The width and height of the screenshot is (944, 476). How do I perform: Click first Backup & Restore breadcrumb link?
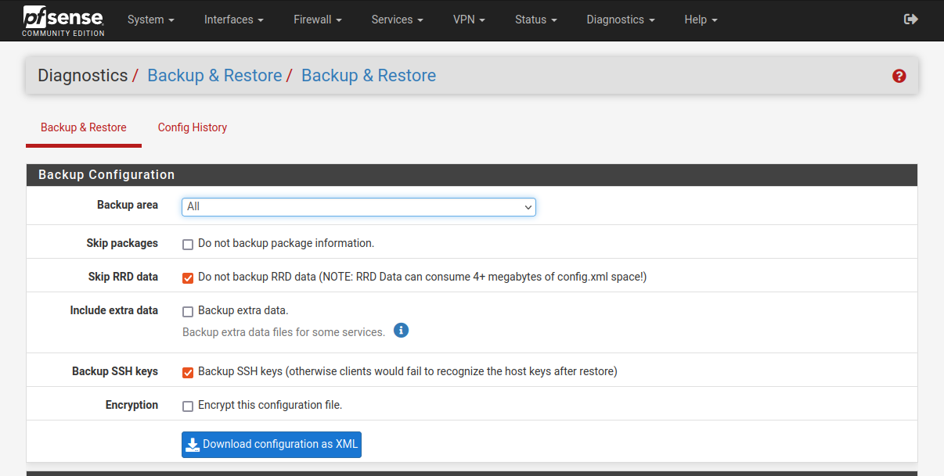(214, 76)
